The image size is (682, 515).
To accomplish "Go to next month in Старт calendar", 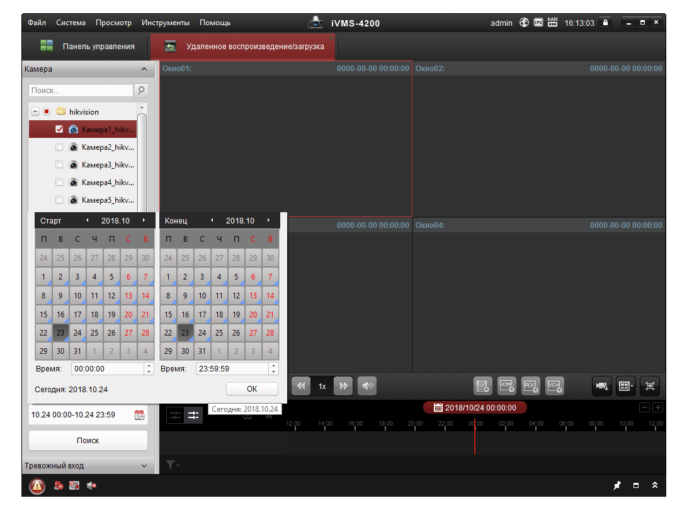I will 144,220.
